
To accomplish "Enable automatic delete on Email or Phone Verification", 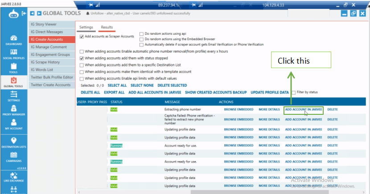I will (x=142, y=44).
